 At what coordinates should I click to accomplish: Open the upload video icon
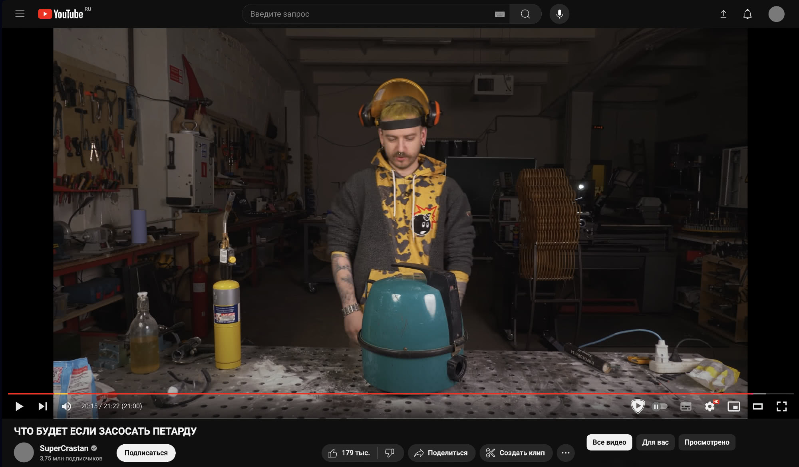coord(723,14)
